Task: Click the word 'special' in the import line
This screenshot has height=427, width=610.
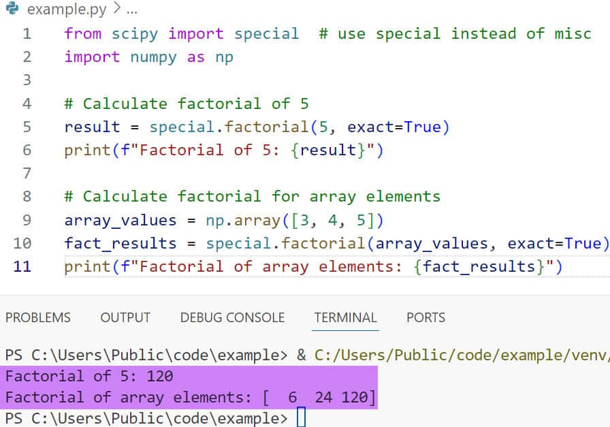Action: click(x=266, y=34)
